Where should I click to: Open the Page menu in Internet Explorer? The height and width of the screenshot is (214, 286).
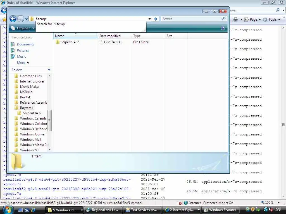pos(252,20)
